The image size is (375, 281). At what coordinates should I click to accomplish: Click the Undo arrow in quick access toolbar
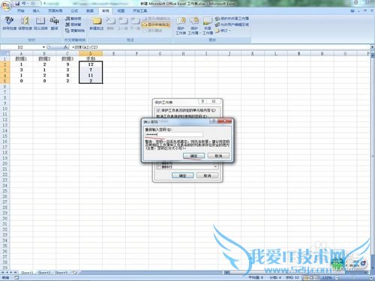(24, 4)
